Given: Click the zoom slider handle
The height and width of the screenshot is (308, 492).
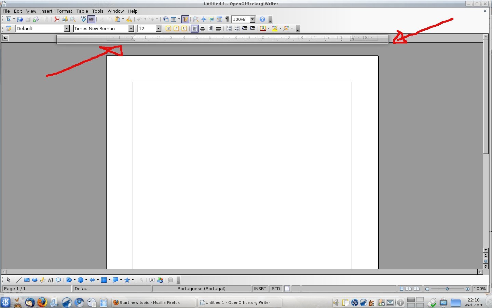Looking at the screenshot, I should coord(447,289).
